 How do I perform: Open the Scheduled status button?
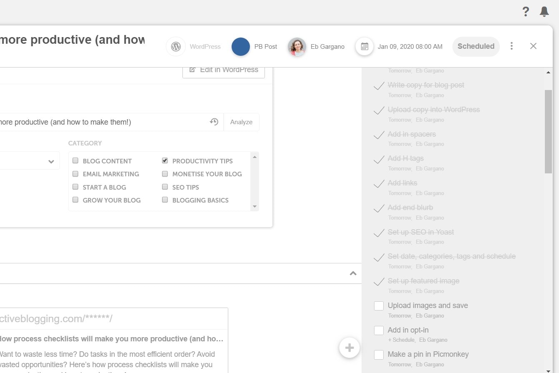point(476,46)
